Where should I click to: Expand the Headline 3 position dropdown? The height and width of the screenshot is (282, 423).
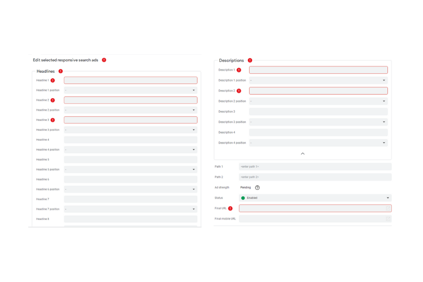[x=131, y=130]
